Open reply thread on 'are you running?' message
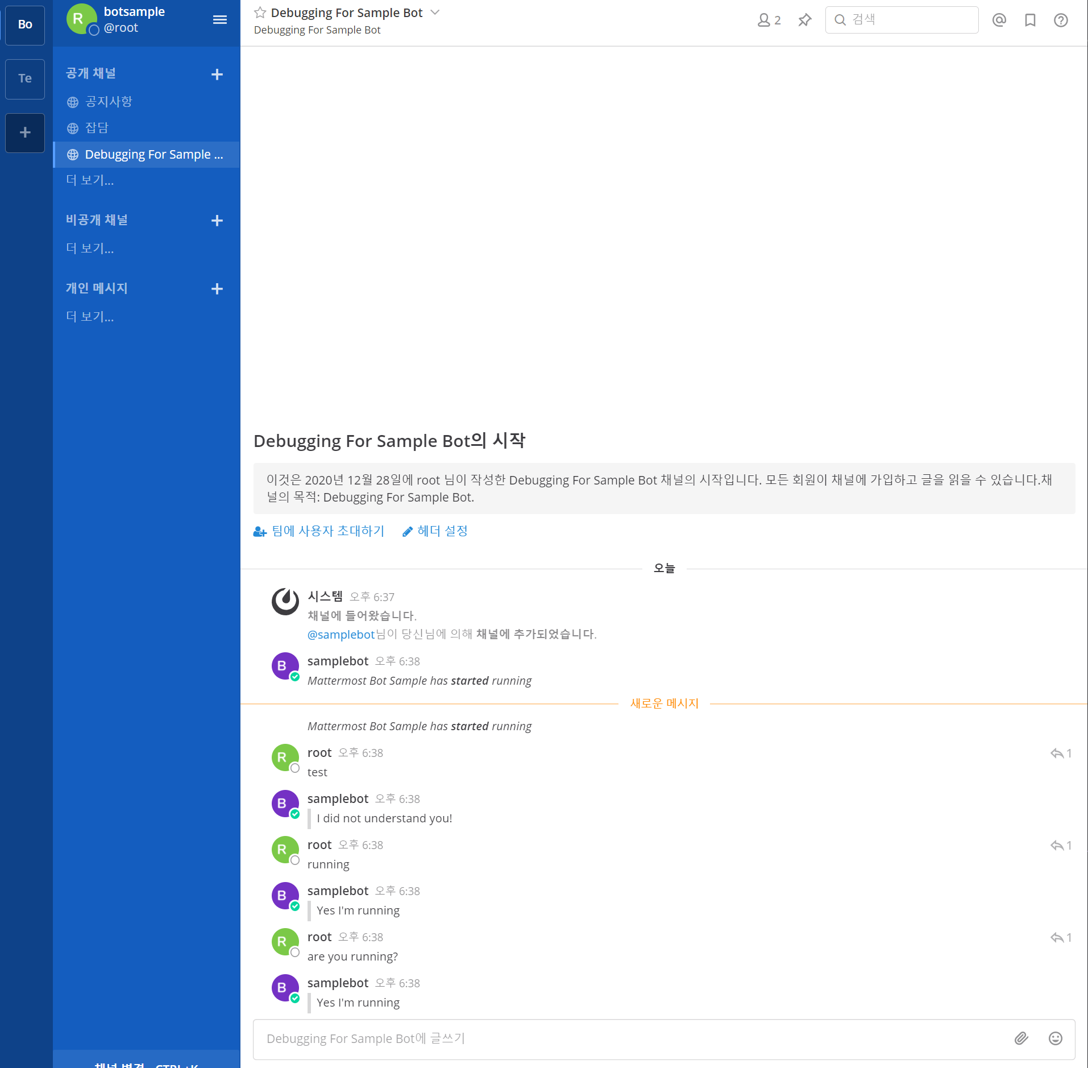This screenshot has height=1068, width=1088. (x=1061, y=938)
